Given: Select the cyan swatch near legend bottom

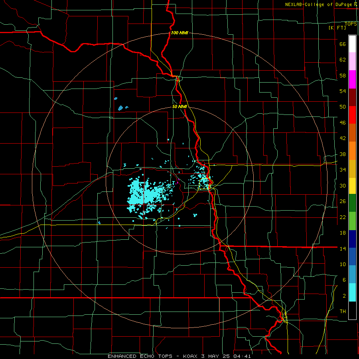Looking at the screenshot, I should pos(352,292).
